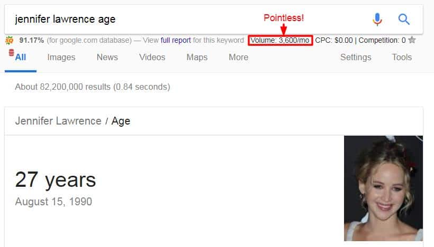Image resolution: width=434 pixels, height=247 pixels.
Task: Open the full report link
Action: pyautogui.click(x=176, y=40)
